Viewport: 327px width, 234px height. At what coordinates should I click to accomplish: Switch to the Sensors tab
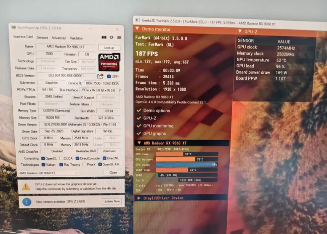coord(42,37)
